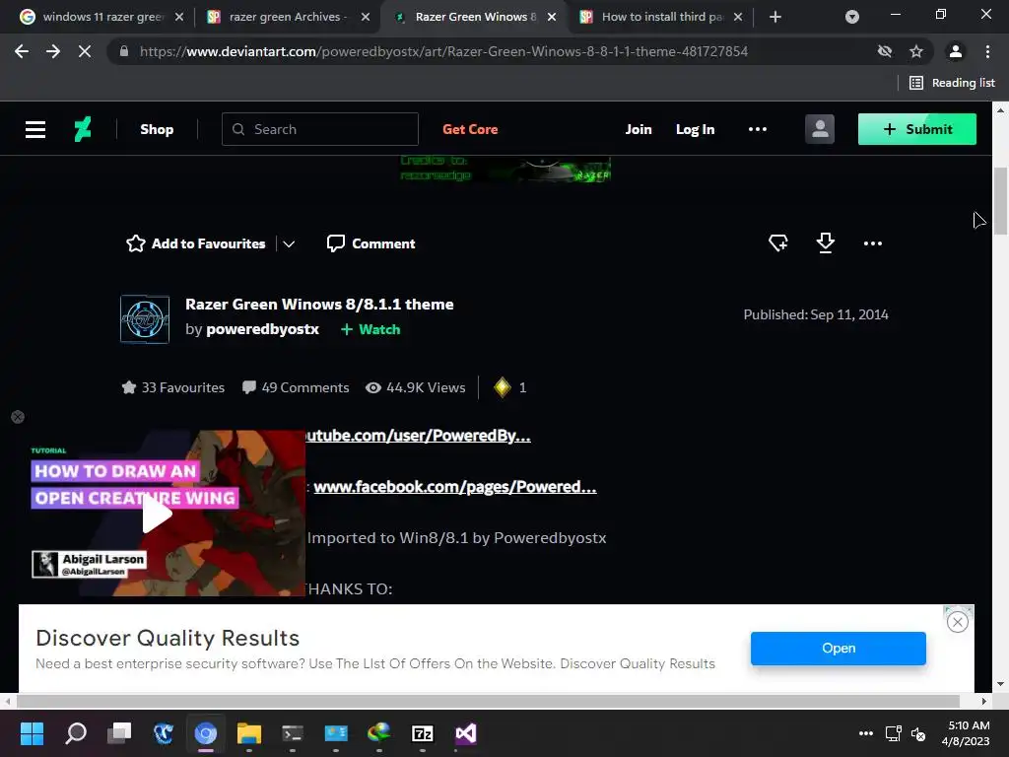
Task: Focus the DeviantArt Search field
Action: (x=320, y=129)
